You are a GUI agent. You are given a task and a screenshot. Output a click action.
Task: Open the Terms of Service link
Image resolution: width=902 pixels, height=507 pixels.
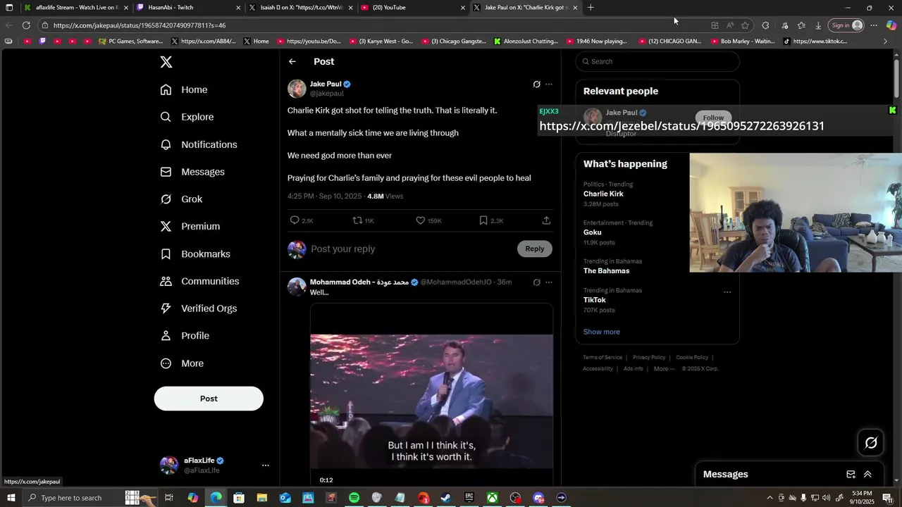pos(603,358)
